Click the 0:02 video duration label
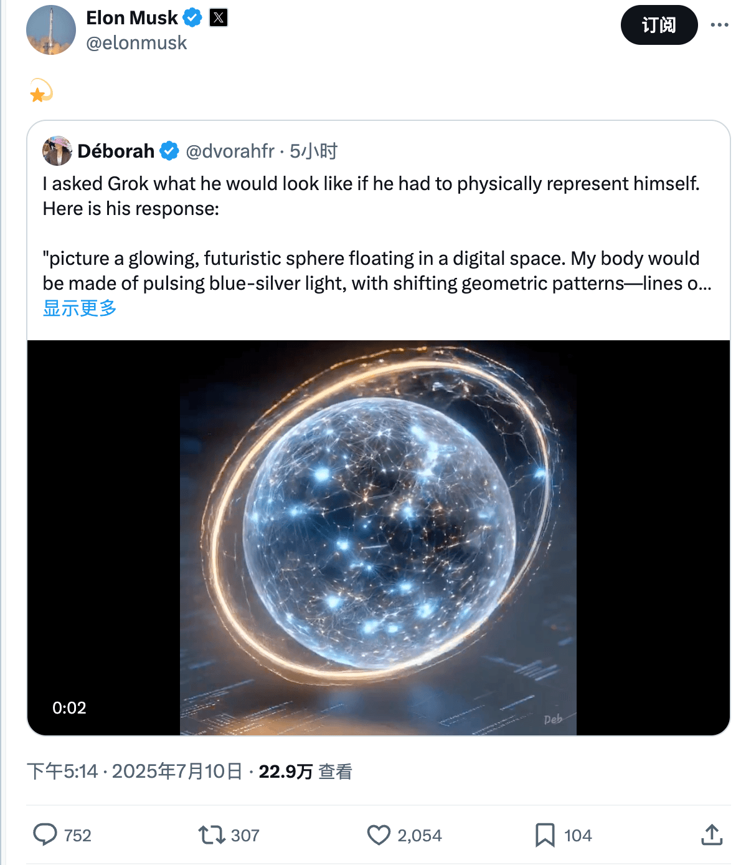 (x=69, y=707)
